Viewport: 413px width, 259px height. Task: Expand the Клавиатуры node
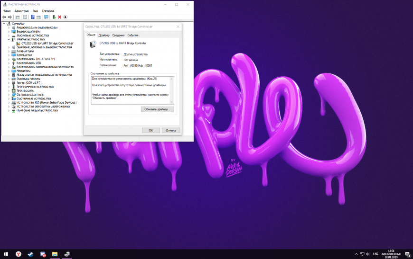pos(9,51)
